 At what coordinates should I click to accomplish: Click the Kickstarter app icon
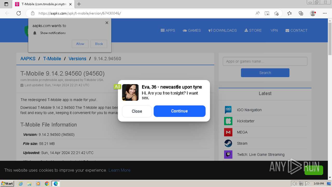228,121
